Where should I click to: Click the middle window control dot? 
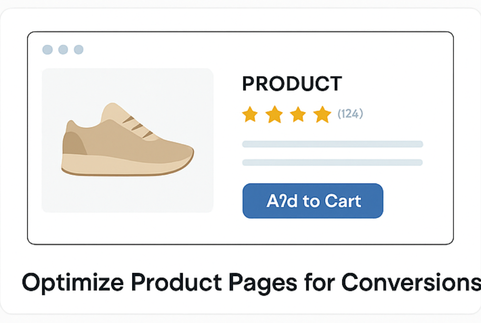(63, 49)
